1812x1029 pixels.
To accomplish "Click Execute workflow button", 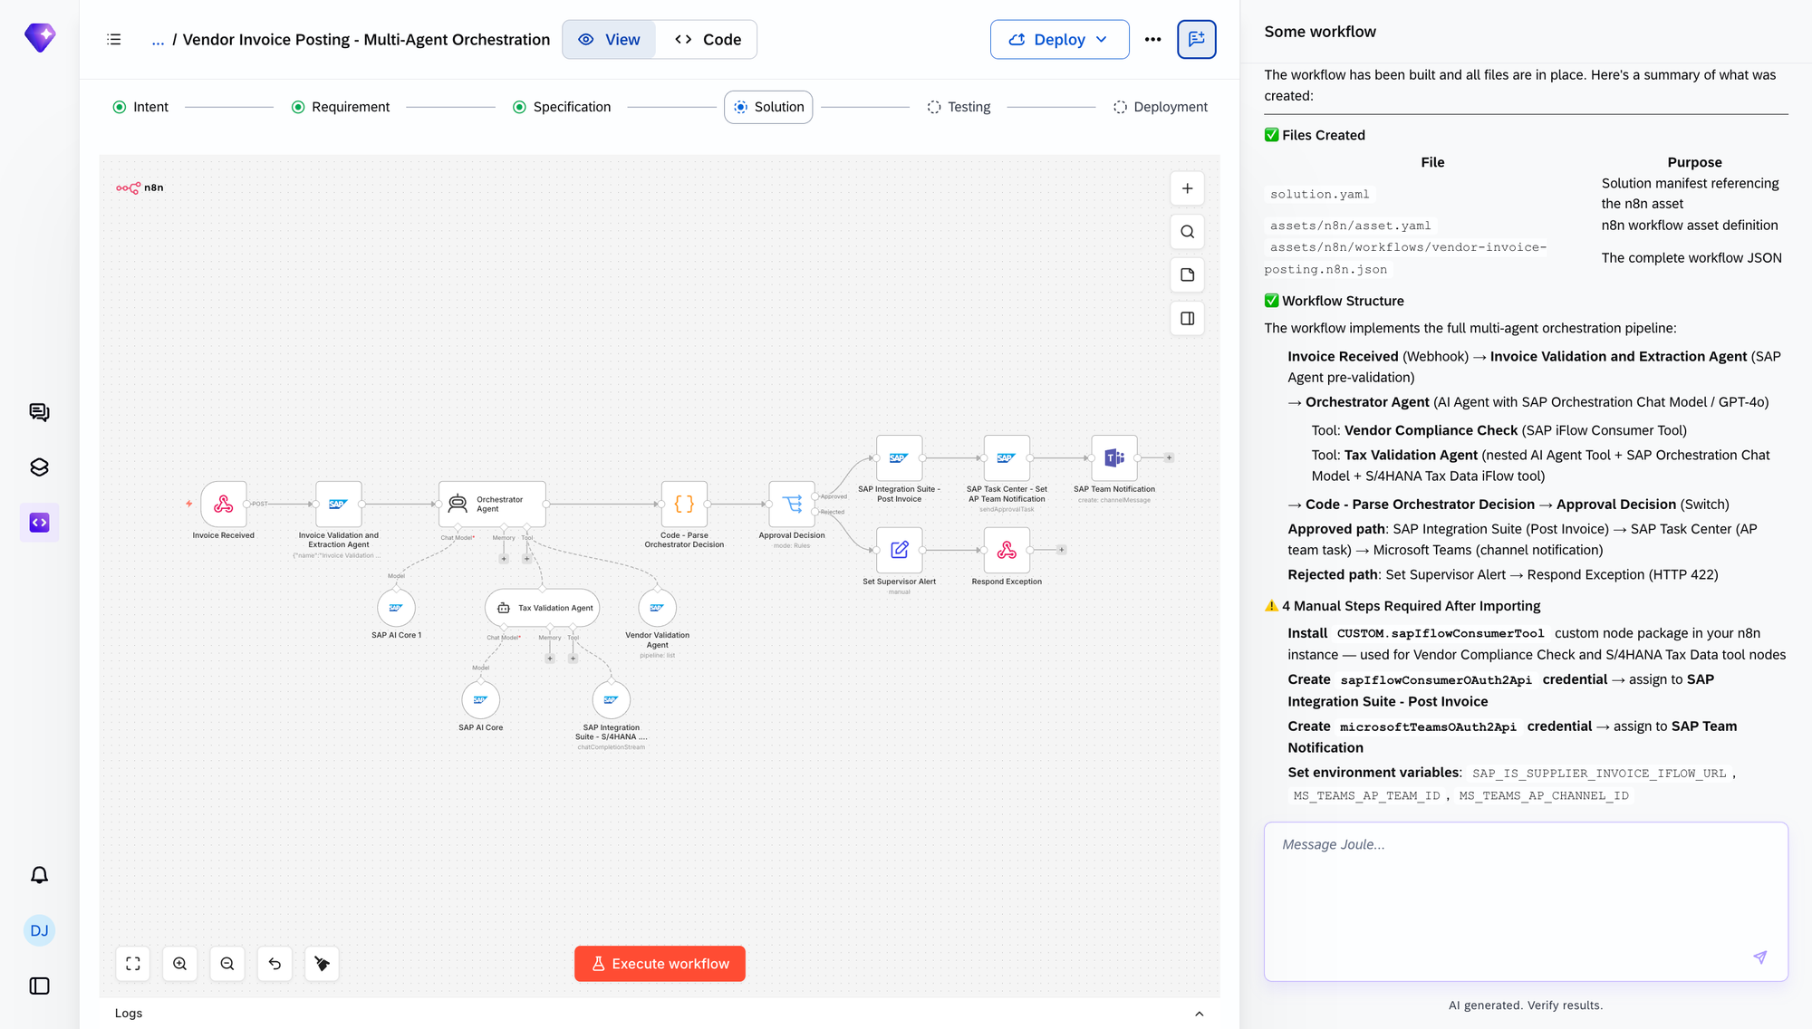I will click(x=660, y=964).
